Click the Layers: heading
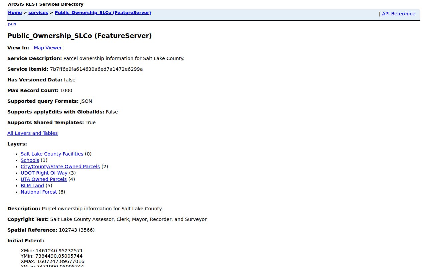The image size is (427, 267). 17,144
